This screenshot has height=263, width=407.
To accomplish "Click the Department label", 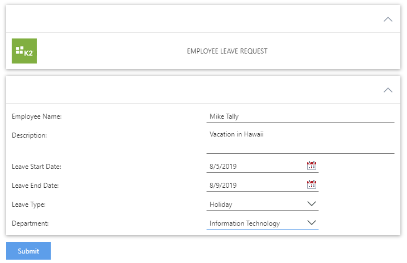I will coord(30,223).
